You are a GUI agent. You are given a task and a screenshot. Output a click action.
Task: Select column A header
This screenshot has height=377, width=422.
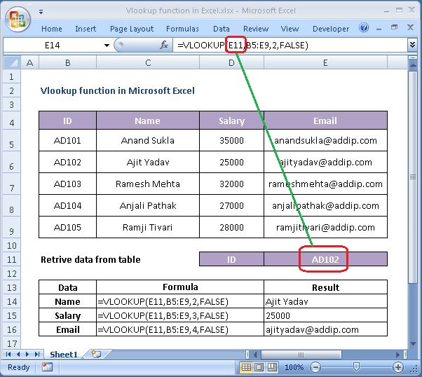pyautogui.click(x=30, y=62)
